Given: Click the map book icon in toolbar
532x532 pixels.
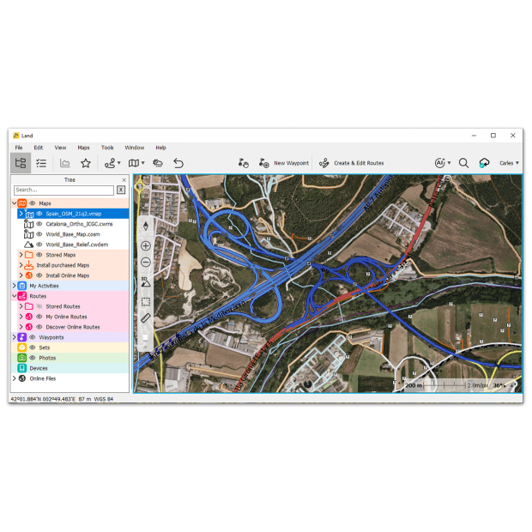Looking at the screenshot, I should 134,163.
